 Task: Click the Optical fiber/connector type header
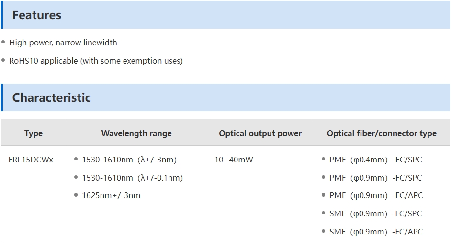tap(382, 133)
